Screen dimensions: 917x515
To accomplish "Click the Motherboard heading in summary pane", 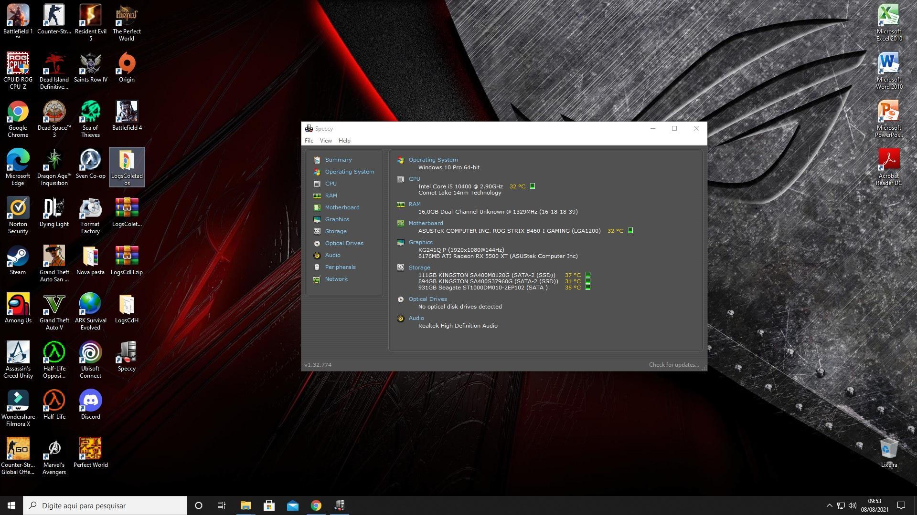I will pos(426,223).
